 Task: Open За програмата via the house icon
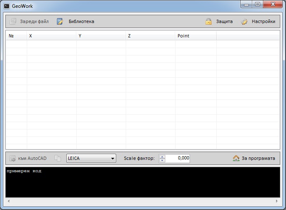tap(236, 158)
